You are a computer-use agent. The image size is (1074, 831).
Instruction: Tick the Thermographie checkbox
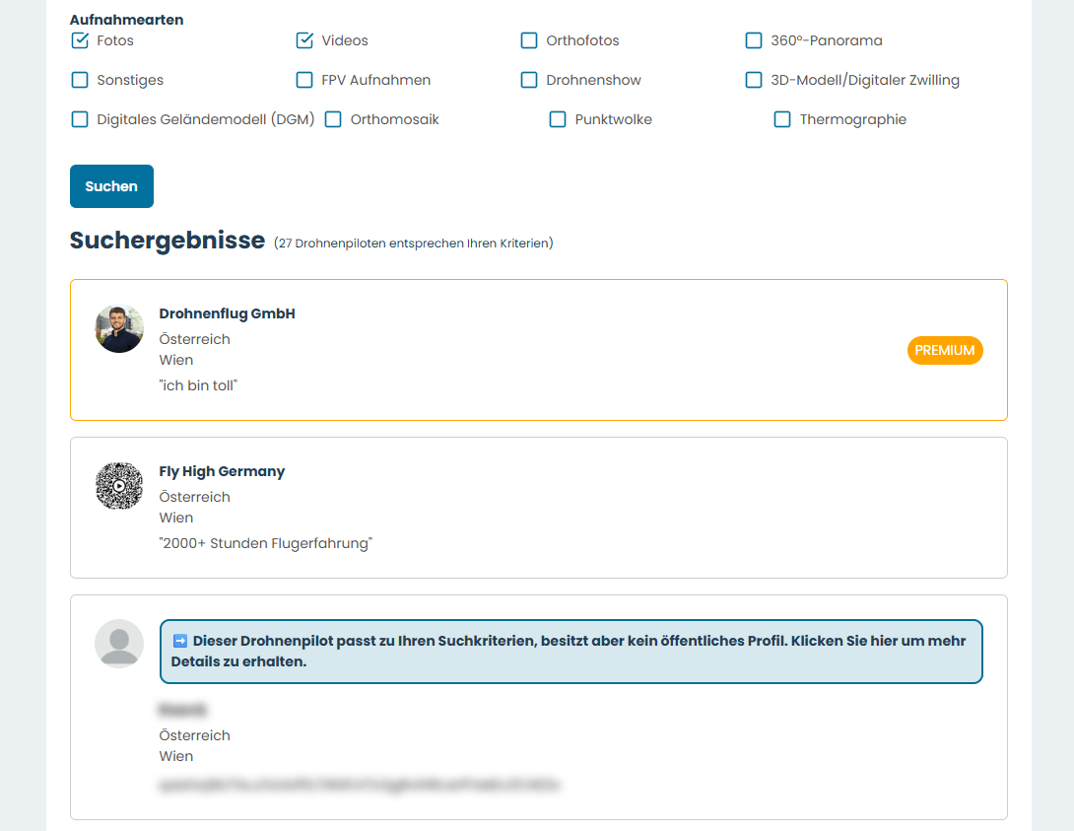[782, 119]
